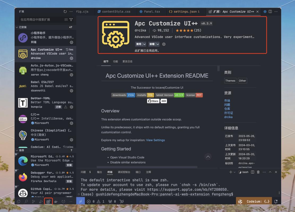Screen dimensions: 295x212
Task: Open dropdown next to 禁用 disable button
Action: pos(144,44)
